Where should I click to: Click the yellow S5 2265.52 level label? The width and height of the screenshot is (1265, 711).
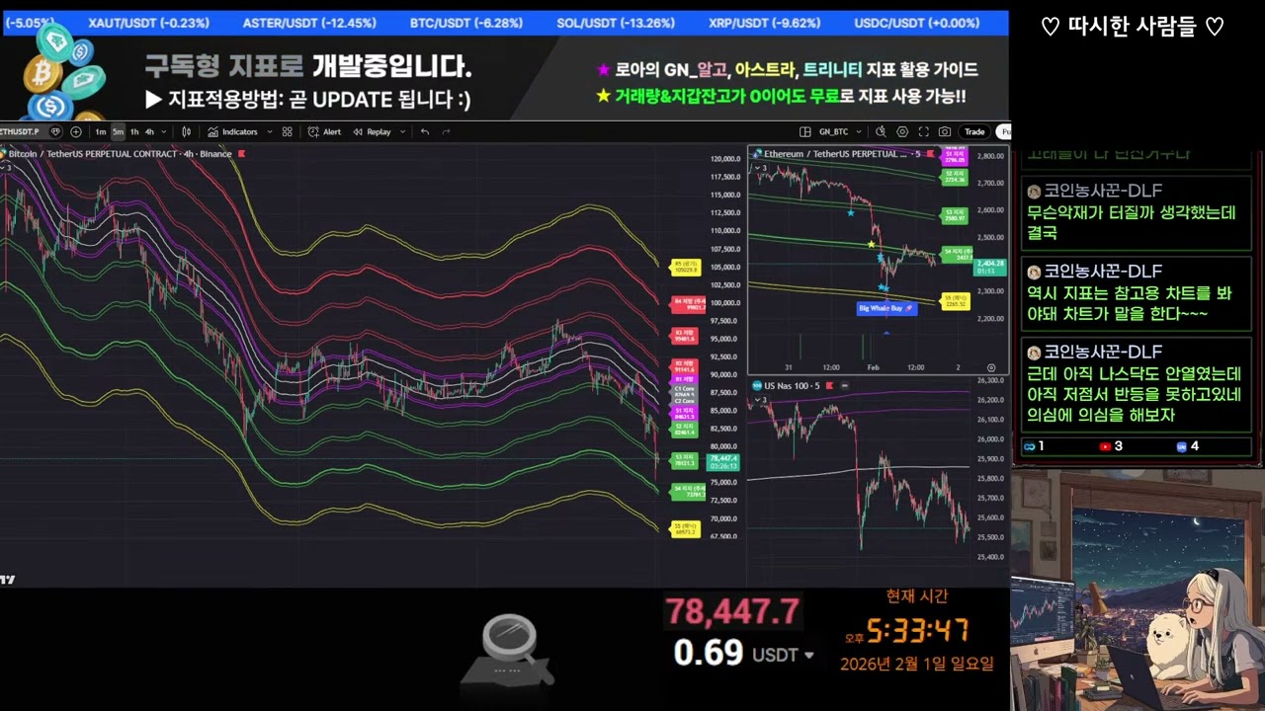tap(957, 301)
